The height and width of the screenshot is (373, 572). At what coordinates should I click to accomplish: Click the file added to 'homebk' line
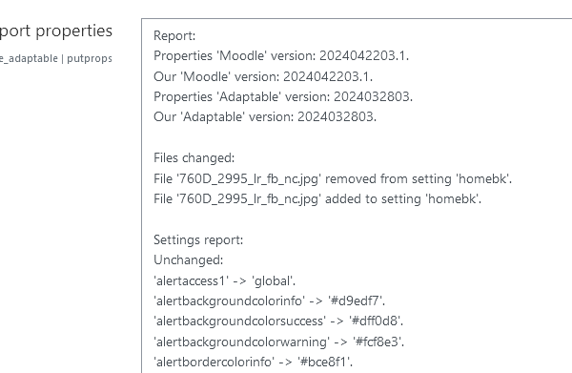[317, 199]
